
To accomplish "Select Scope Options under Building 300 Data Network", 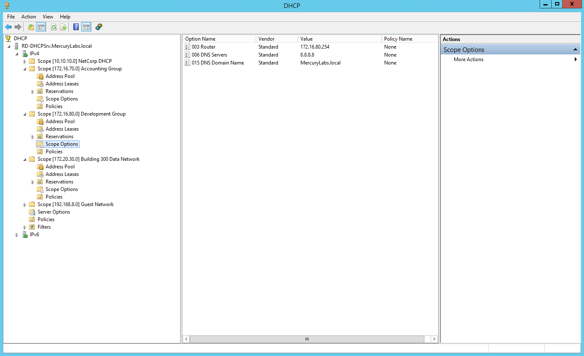I will 62,189.
